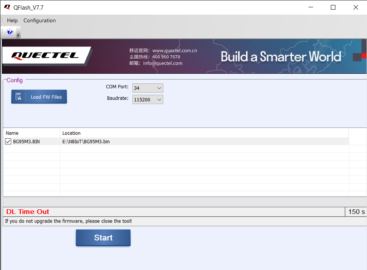Maximize the QFlash window
Viewport: 367px width, 270px height.
click(333, 7)
